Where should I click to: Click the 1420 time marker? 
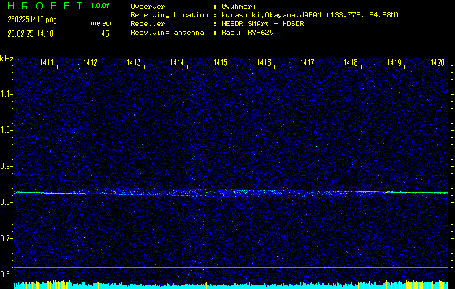coord(437,64)
